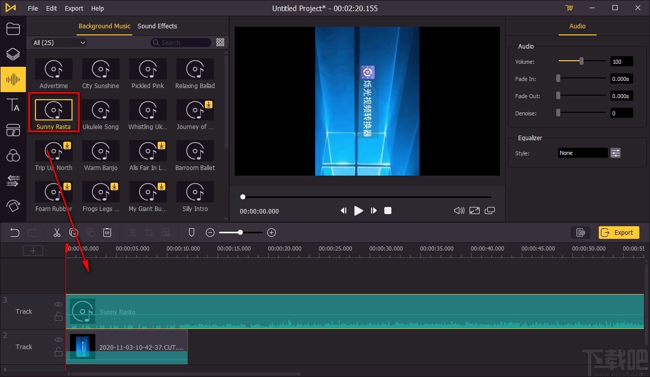Click the Volume slider handle
The height and width of the screenshot is (377, 650).
[582, 61]
